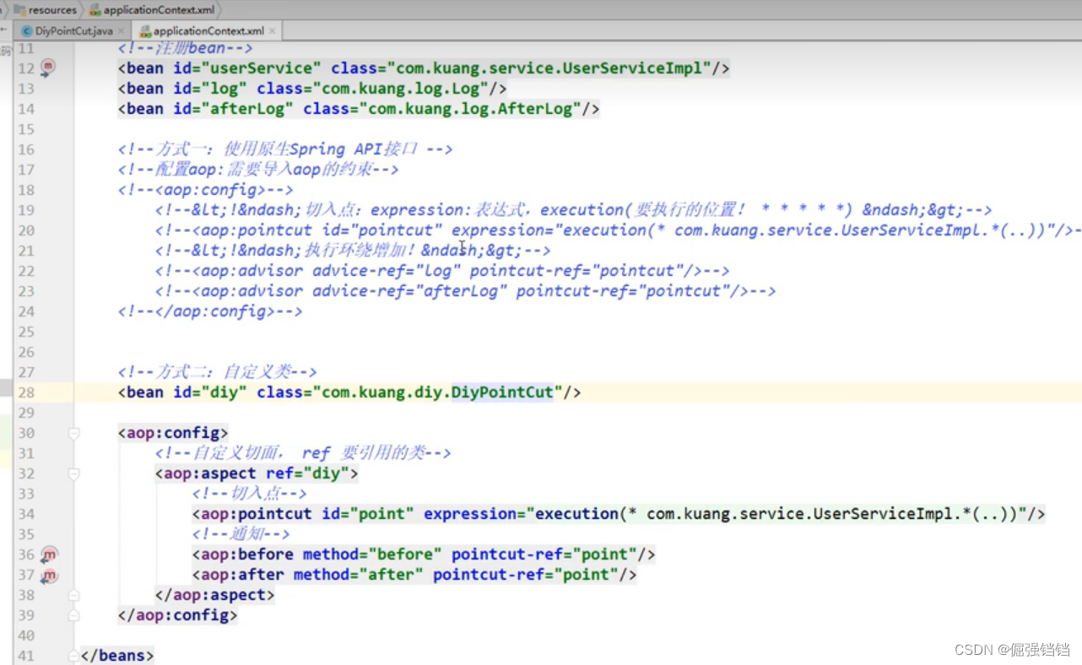Click the 通知 comment on line 35
This screenshot has height=665, width=1082.
point(241,534)
